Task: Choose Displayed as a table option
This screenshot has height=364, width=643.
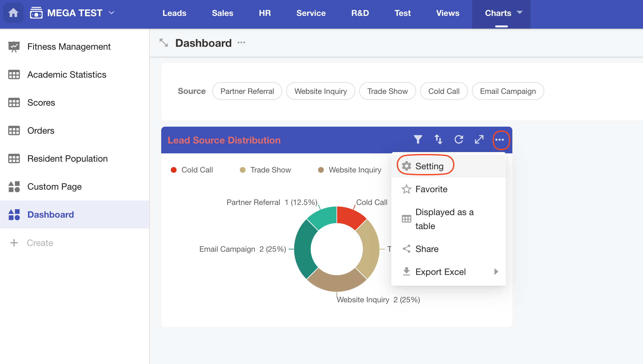Action: (444, 219)
